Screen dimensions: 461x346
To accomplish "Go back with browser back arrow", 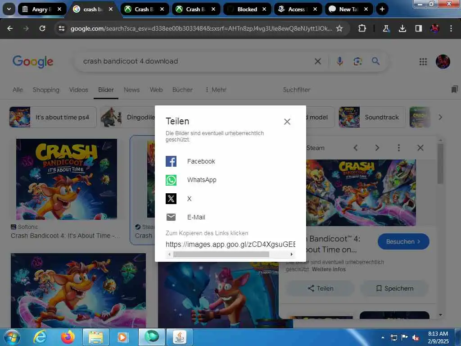I will pos(10,28).
